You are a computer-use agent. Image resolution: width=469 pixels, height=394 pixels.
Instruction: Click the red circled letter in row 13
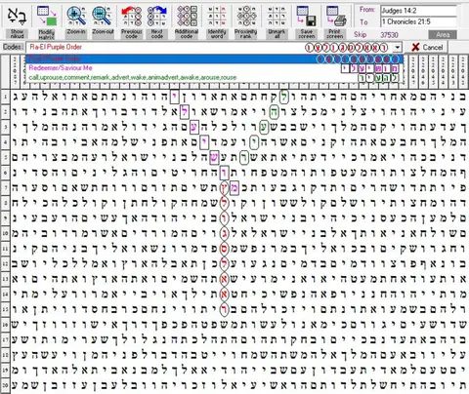224,279
